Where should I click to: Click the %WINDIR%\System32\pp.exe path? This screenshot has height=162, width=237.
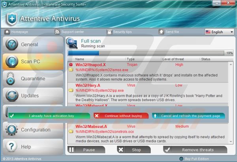[x=100, y=90]
